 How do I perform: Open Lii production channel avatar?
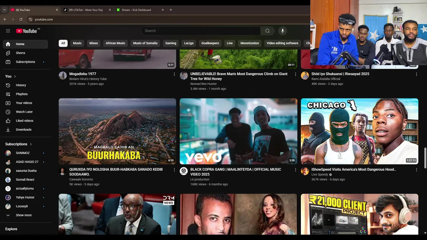click(184, 171)
